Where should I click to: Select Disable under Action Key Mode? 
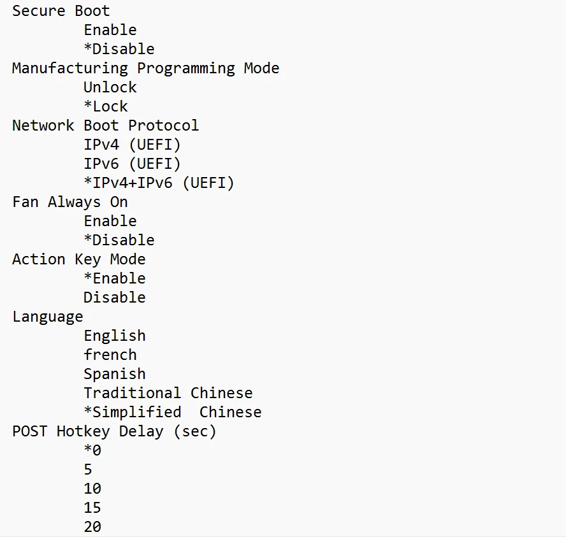pyautogui.click(x=115, y=297)
